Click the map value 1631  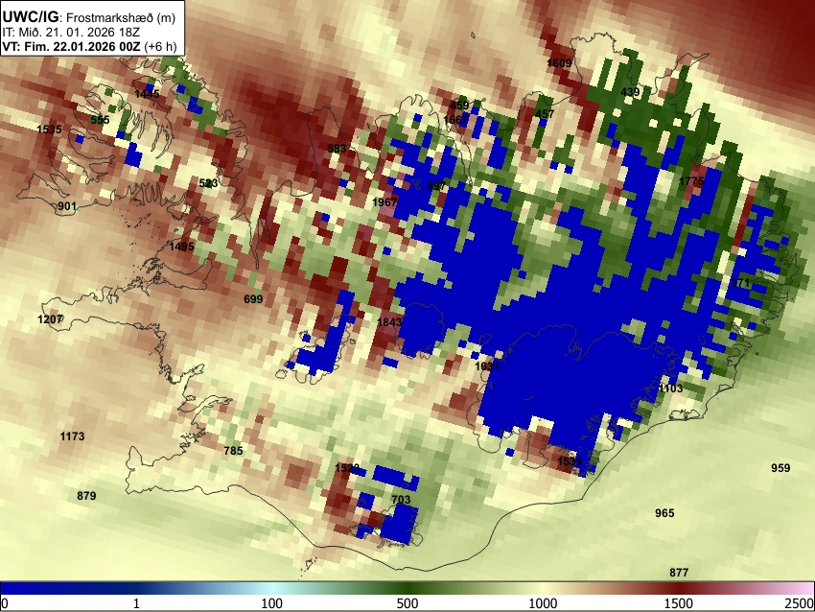pos(487,366)
